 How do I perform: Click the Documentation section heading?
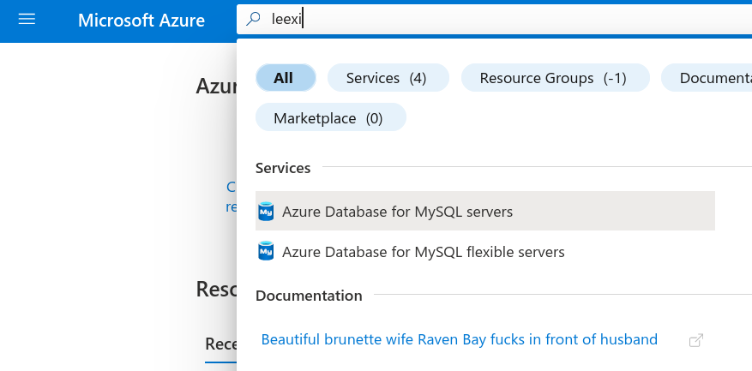point(309,296)
